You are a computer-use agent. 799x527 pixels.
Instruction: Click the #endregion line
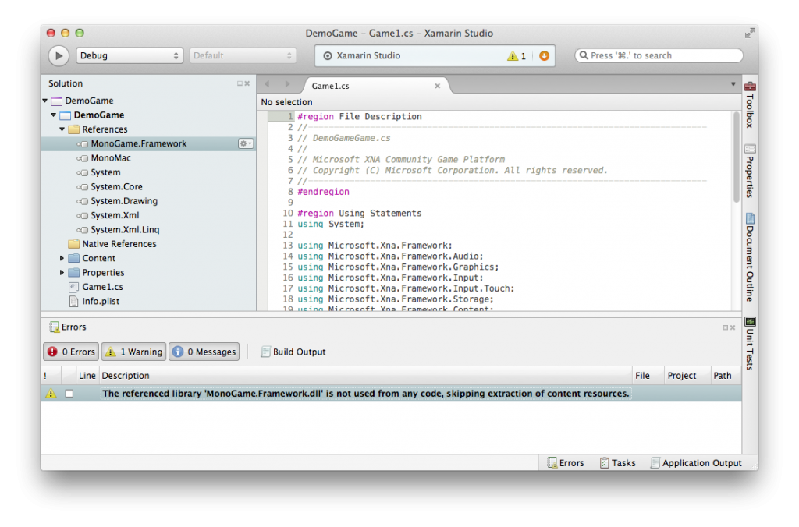coord(324,192)
